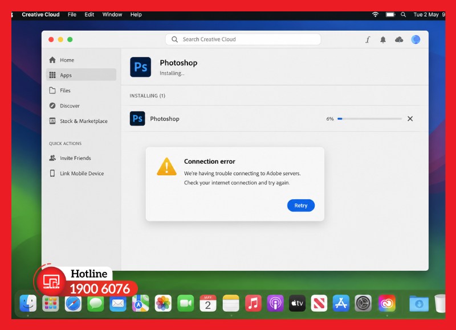Click the Photoshop icon in installing row
Viewport: 456px width, 330px height.
coord(137,118)
